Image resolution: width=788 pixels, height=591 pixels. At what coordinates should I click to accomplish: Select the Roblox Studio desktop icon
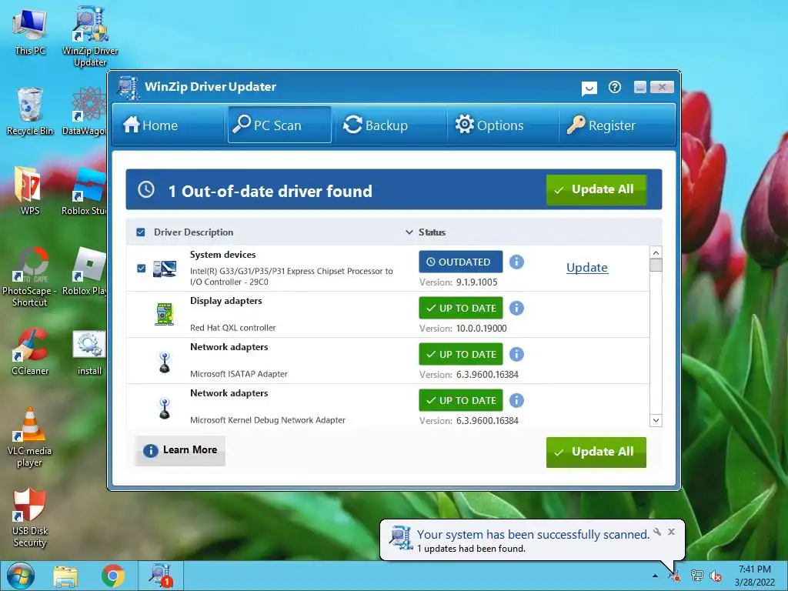[x=84, y=192]
